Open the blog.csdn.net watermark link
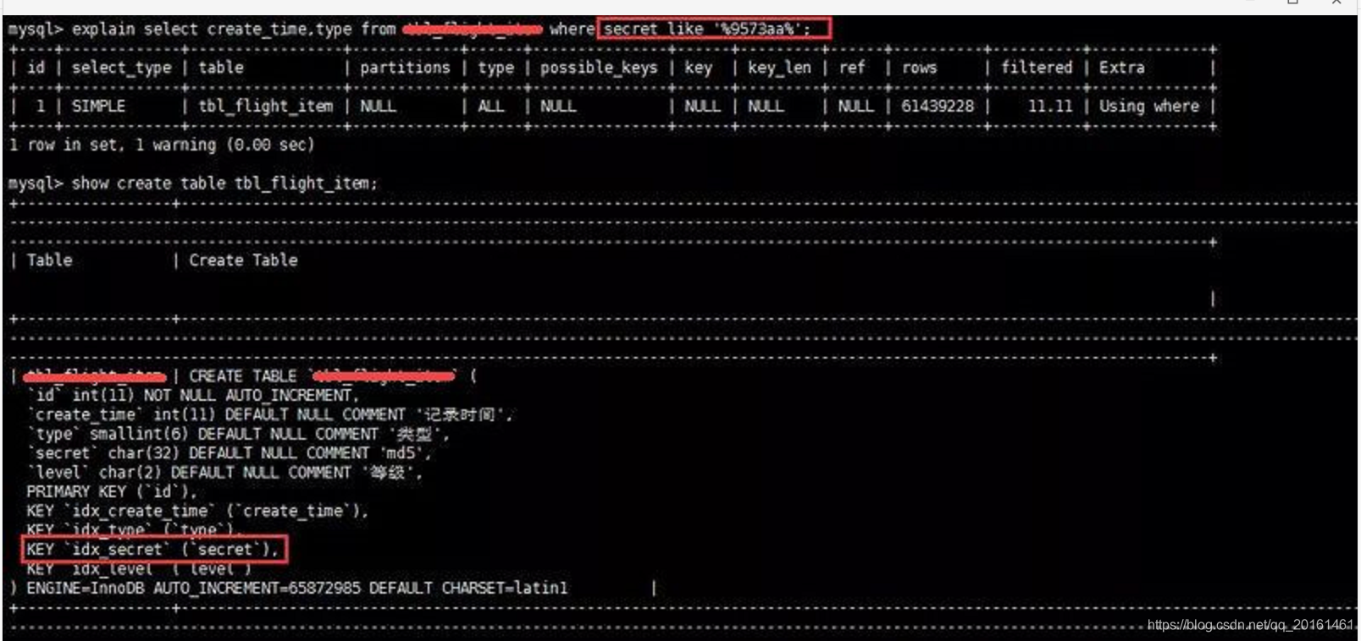Screen dimensions: 1361x641 pyautogui.click(x=1250, y=625)
